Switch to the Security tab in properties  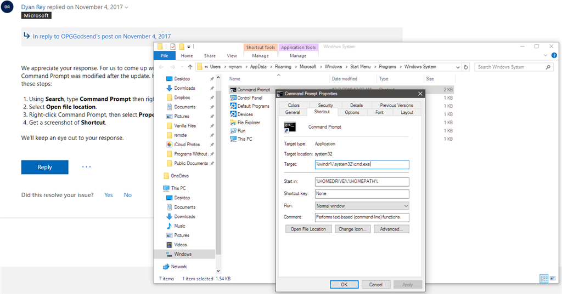[325, 105]
